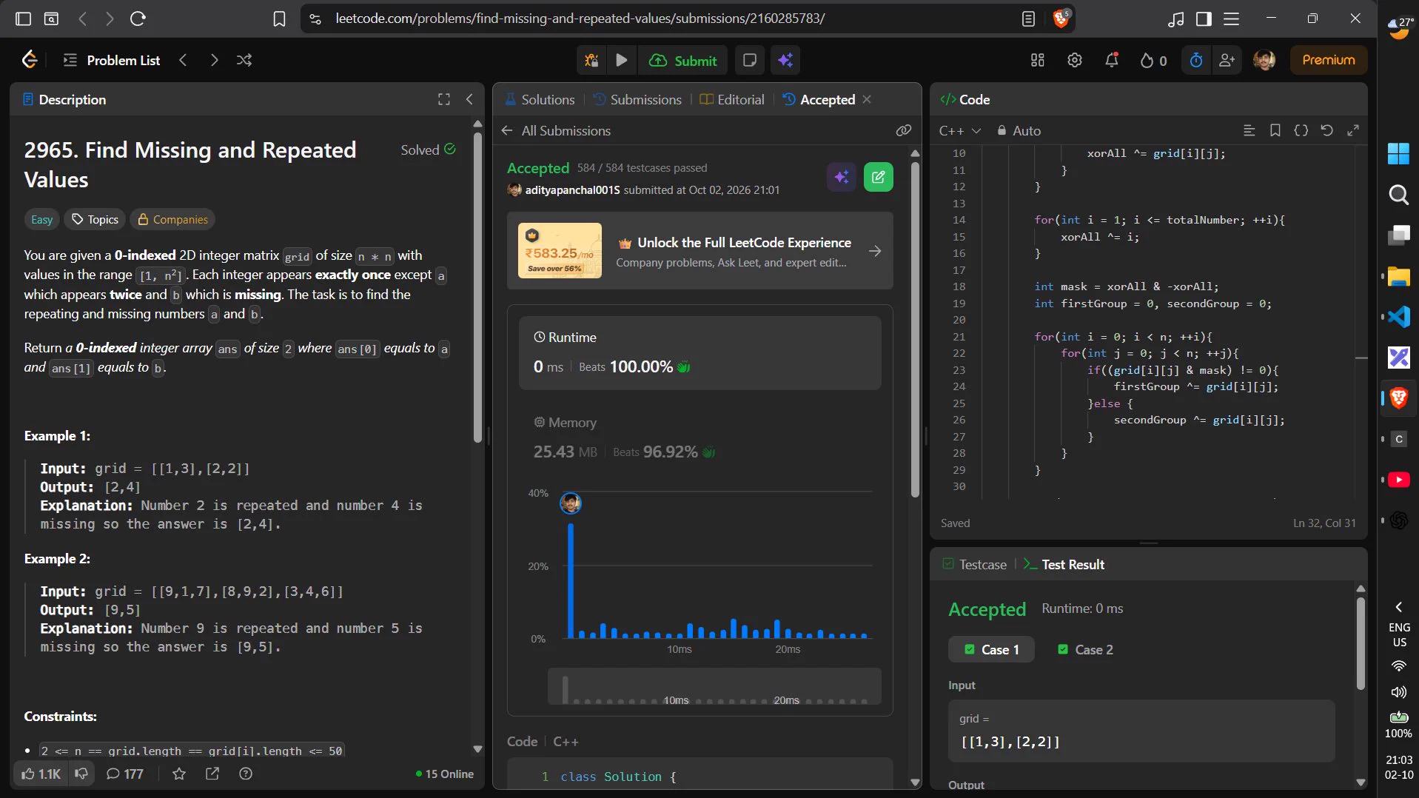Star the problem as favorite
Image resolution: width=1419 pixels, height=798 pixels.
pos(179,774)
